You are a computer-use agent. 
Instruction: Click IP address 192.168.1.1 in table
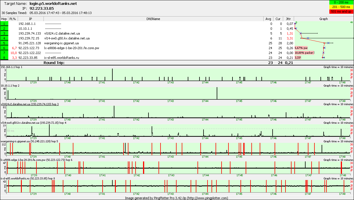(27, 24)
